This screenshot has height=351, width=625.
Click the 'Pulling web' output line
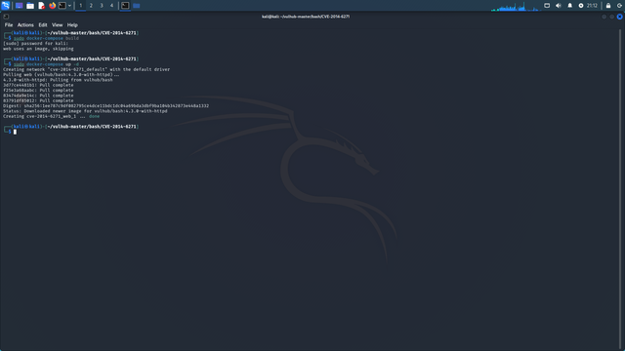click(x=61, y=74)
